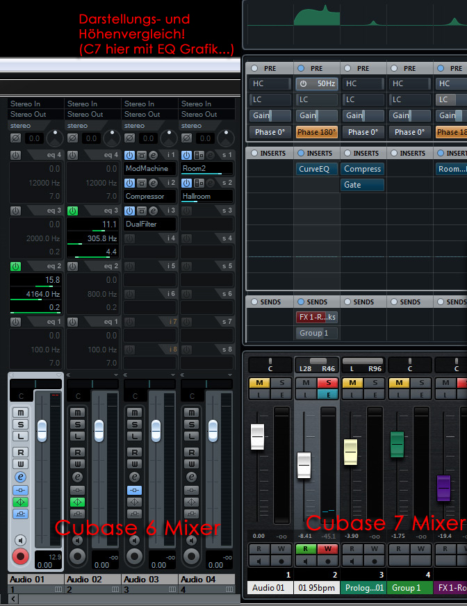Toggle Listen (L) on Cubase 6 Audio 01
This screenshot has width=467, height=606.
coord(20,436)
